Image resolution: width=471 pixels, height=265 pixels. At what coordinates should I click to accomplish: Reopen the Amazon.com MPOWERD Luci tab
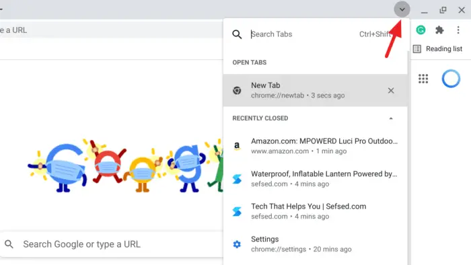point(316,146)
